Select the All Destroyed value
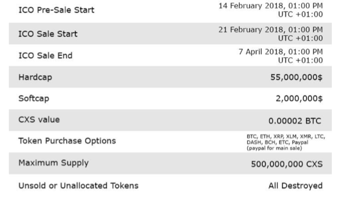This screenshot has width=344, height=197. click(x=296, y=186)
